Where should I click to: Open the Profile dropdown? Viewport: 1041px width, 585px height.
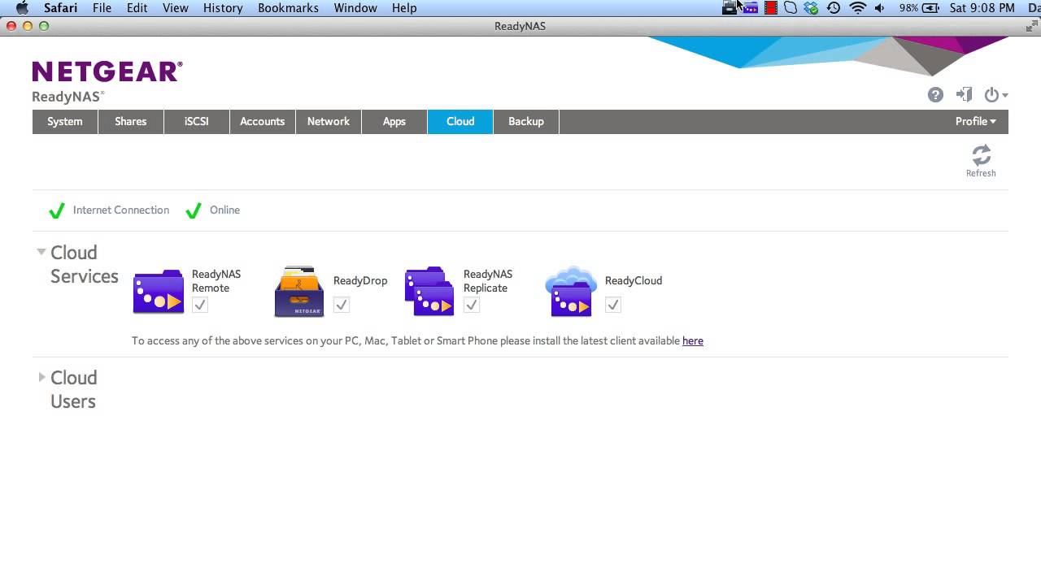975,121
